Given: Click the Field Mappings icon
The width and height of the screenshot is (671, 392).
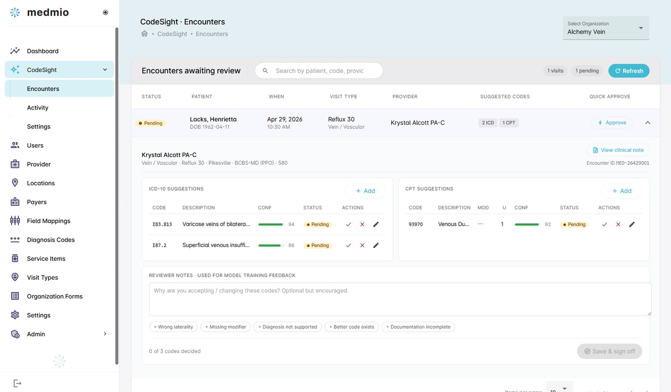Looking at the screenshot, I should 15,221.
